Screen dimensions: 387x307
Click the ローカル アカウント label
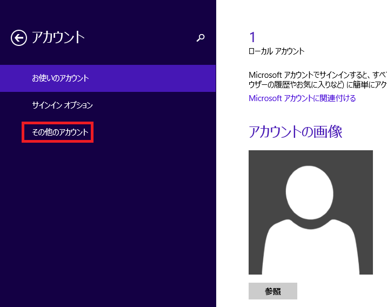[x=276, y=51]
